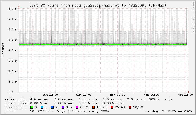Click the '0.00 % avg' packet loss value

40,103
